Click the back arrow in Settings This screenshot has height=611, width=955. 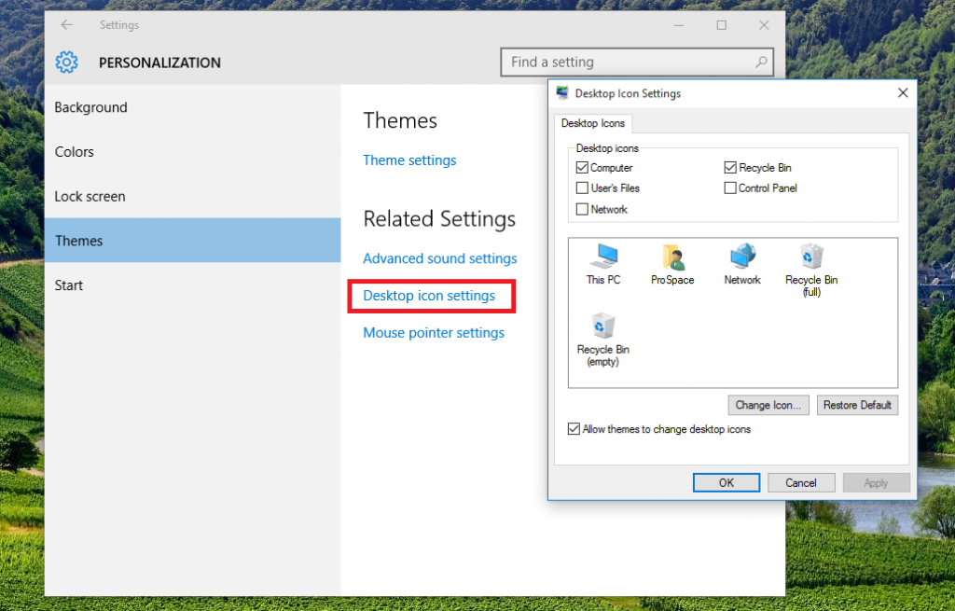tap(65, 25)
